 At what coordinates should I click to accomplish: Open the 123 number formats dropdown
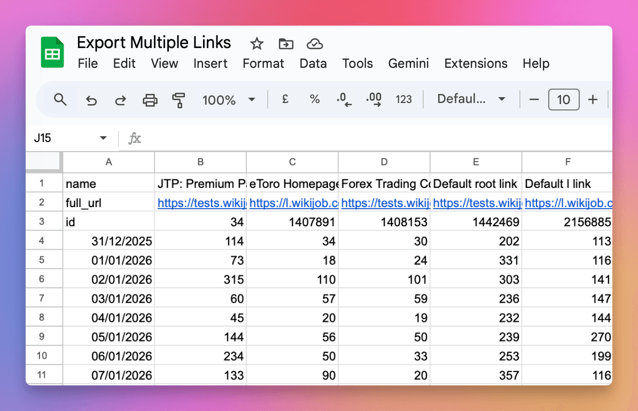point(404,99)
